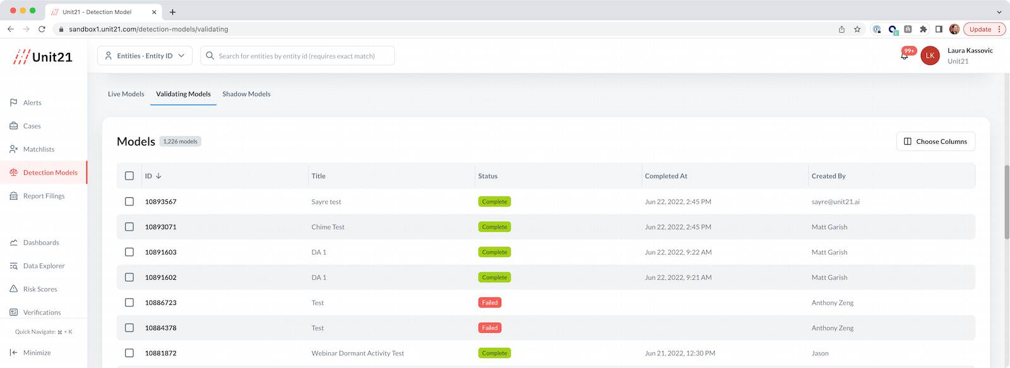Bookmark page using the star icon

[857, 29]
